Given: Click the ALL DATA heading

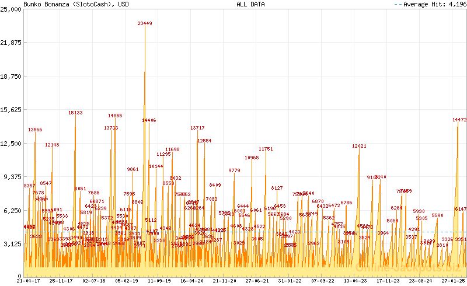Looking at the screenshot, I should [250, 4].
